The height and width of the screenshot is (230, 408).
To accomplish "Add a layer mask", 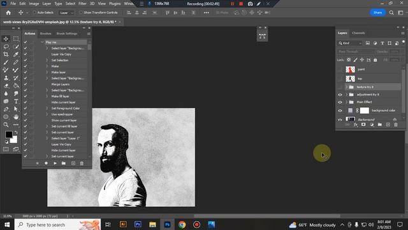I will (x=363, y=125).
